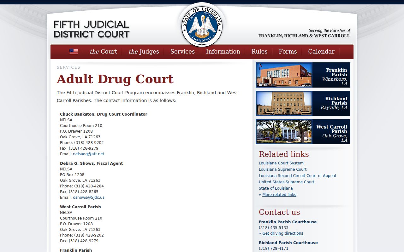This screenshot has width=404, height=252.
Task: Open United States Supreme Court link
Action: point(287,182)
